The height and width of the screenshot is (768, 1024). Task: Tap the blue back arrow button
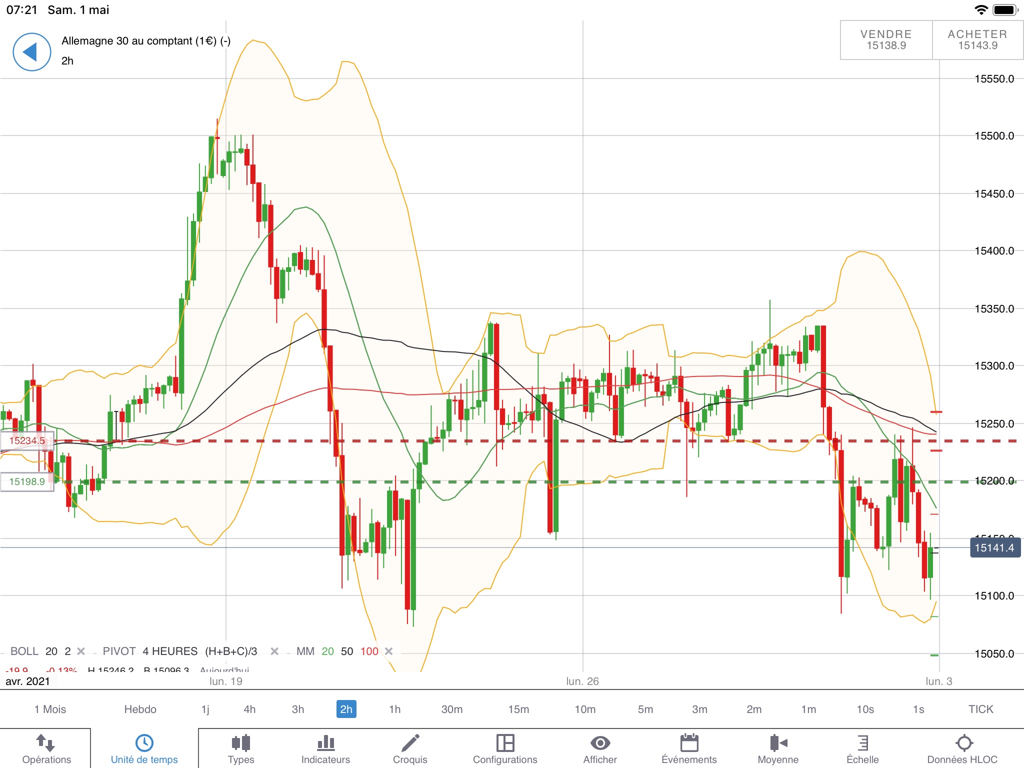tap(31, 52)
